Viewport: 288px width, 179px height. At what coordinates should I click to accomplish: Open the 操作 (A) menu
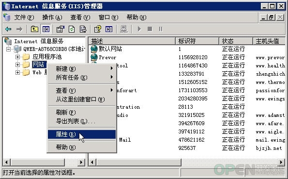pos(52,17)
